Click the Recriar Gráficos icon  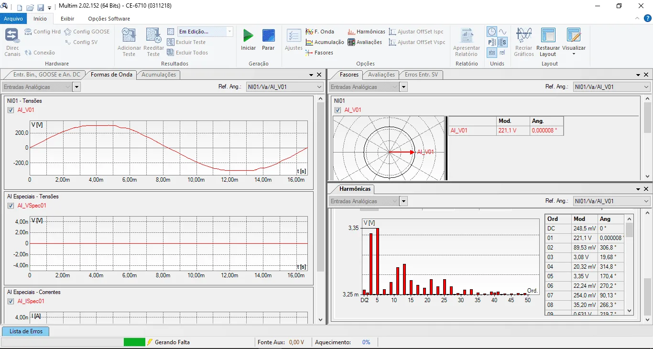524,36
